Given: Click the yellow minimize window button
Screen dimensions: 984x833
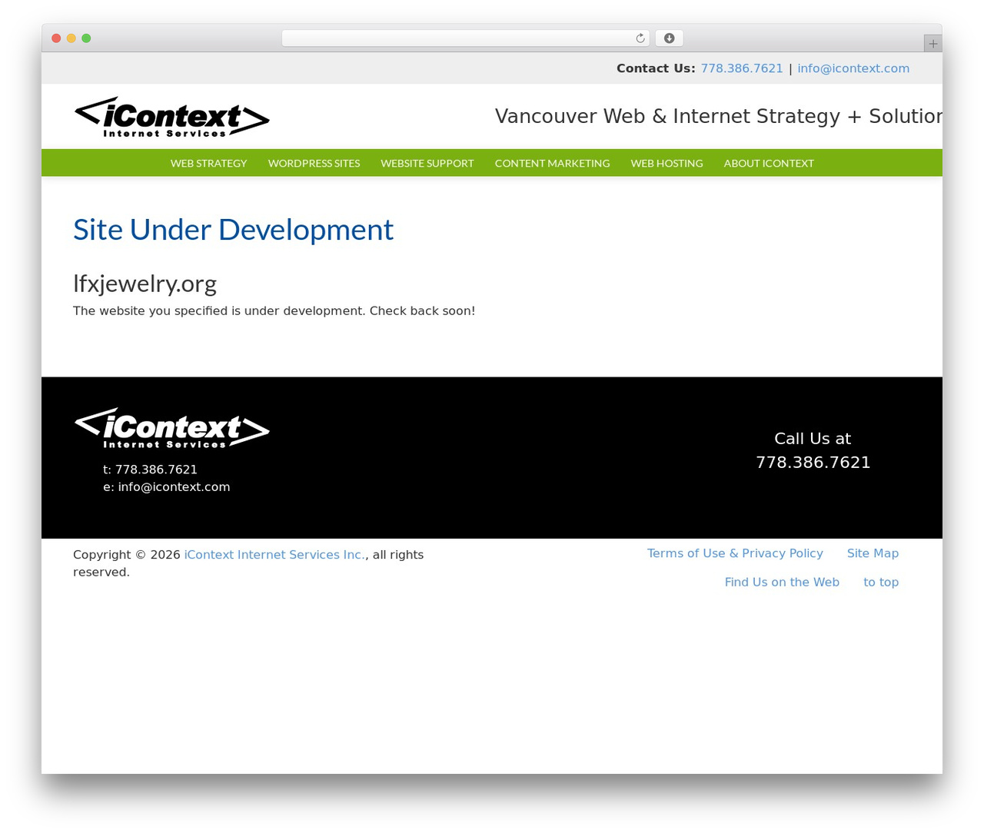Looking at the screenshot, I should pos(71,38).
